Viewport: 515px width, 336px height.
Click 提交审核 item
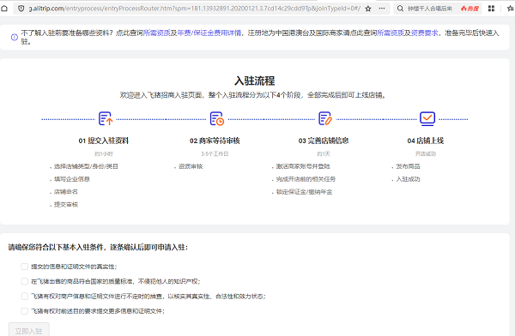pyautogui.click(x=66, y=204)
